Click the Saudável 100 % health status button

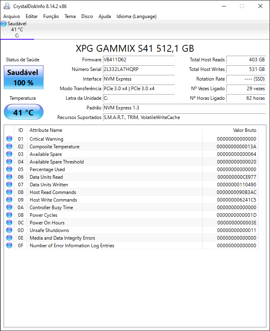coord(23,77)
